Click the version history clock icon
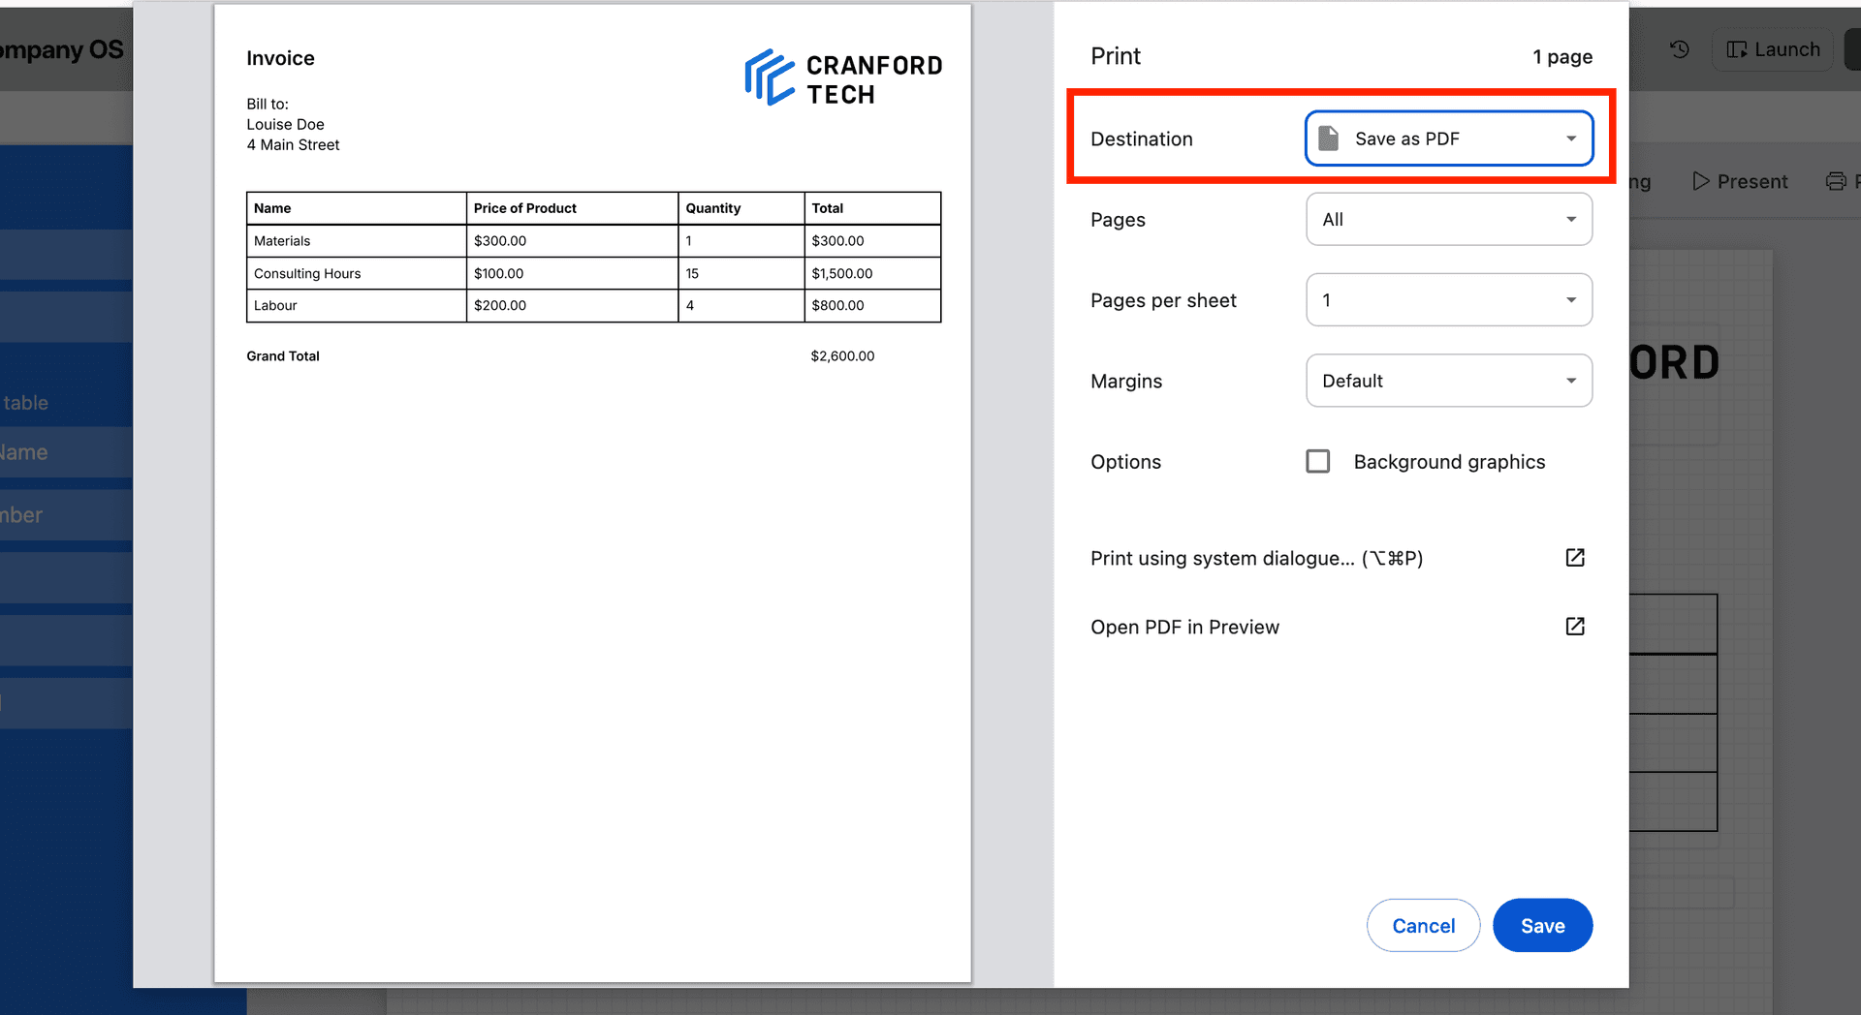The image size is (1861, 1015). coord(1680,48)
